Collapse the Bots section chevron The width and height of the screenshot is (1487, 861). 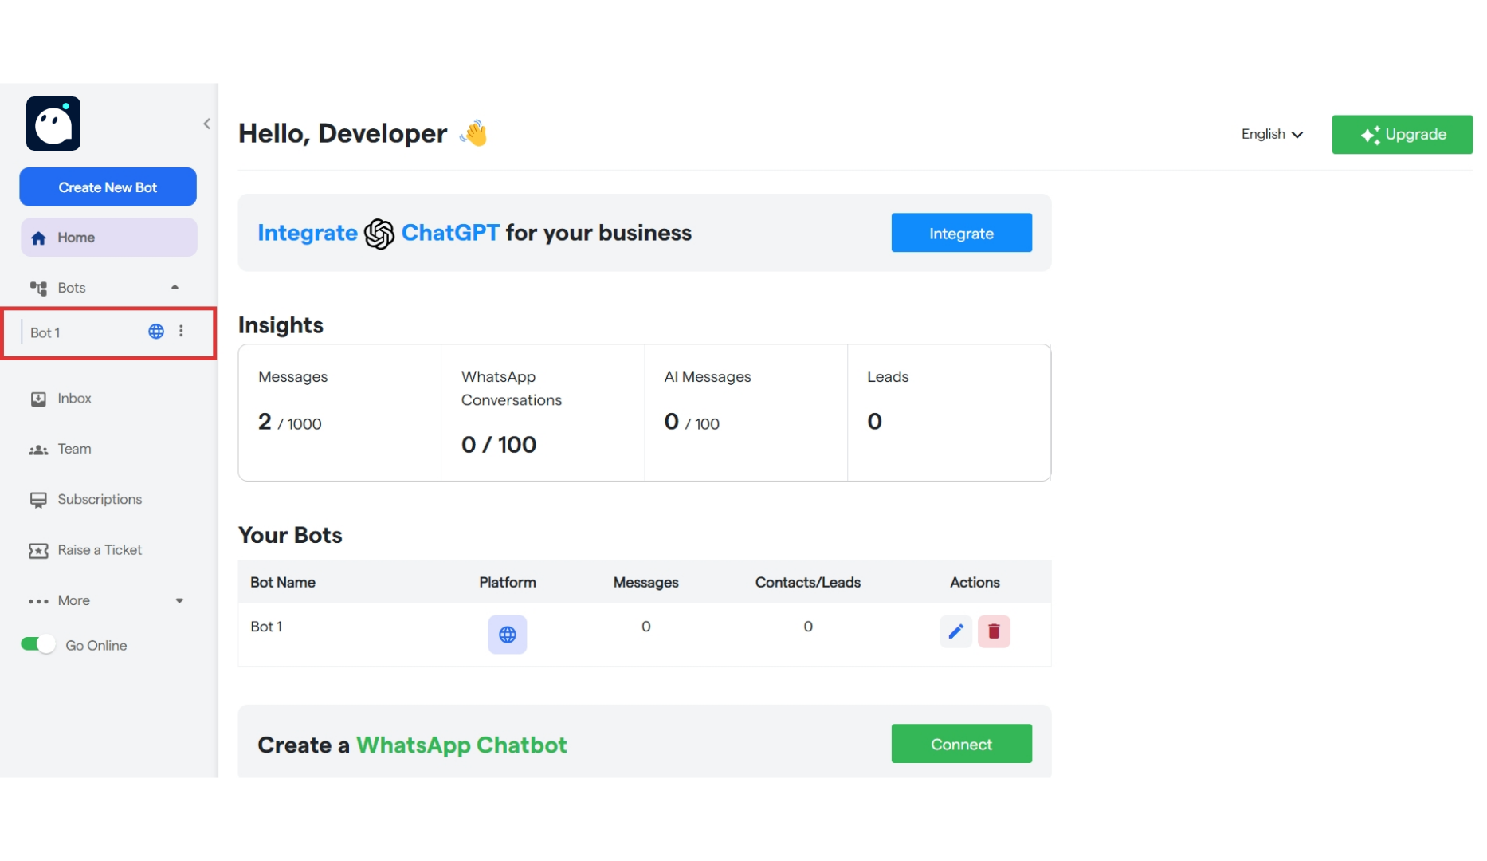click(175, 287)
